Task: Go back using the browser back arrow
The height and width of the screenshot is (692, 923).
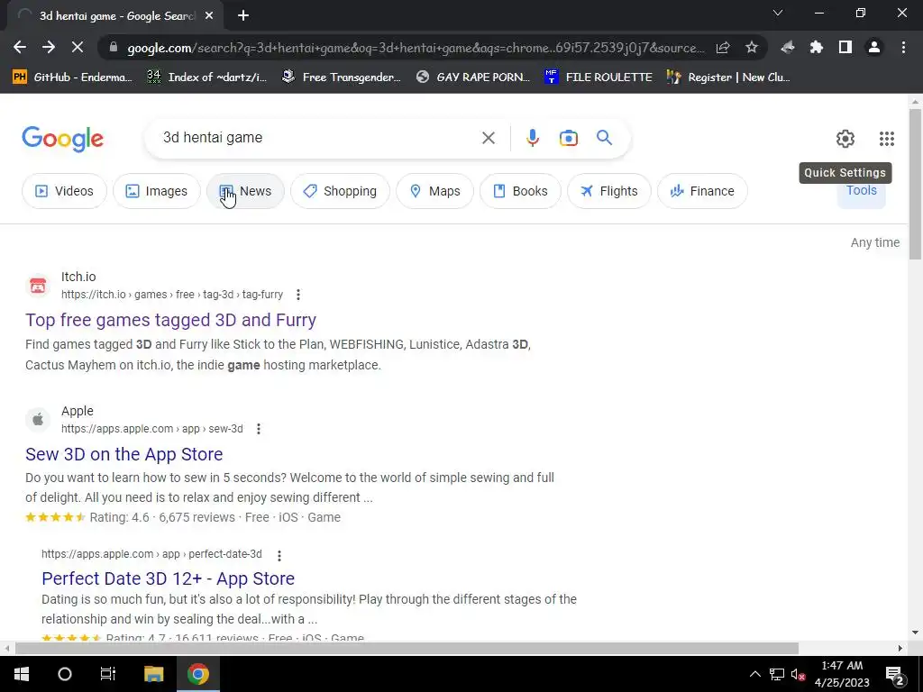Action: (x=20, y=48)
